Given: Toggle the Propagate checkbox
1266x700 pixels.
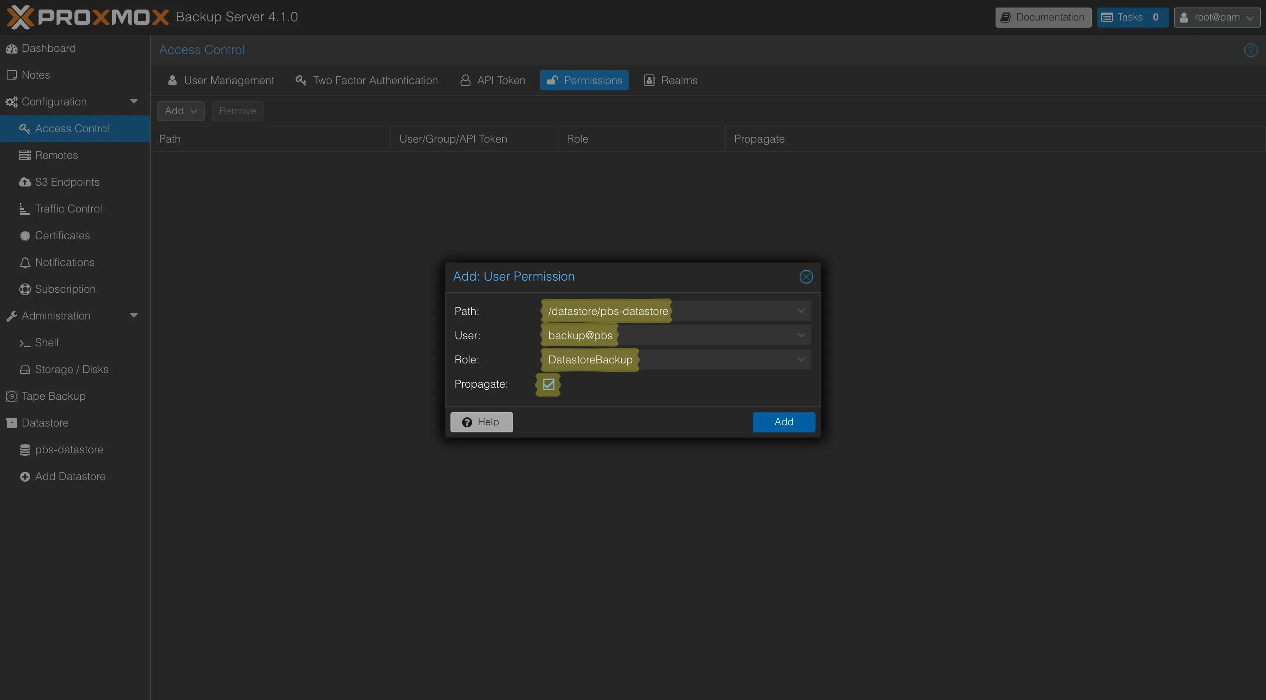Looking at the screenshot, I should (548, 384).
